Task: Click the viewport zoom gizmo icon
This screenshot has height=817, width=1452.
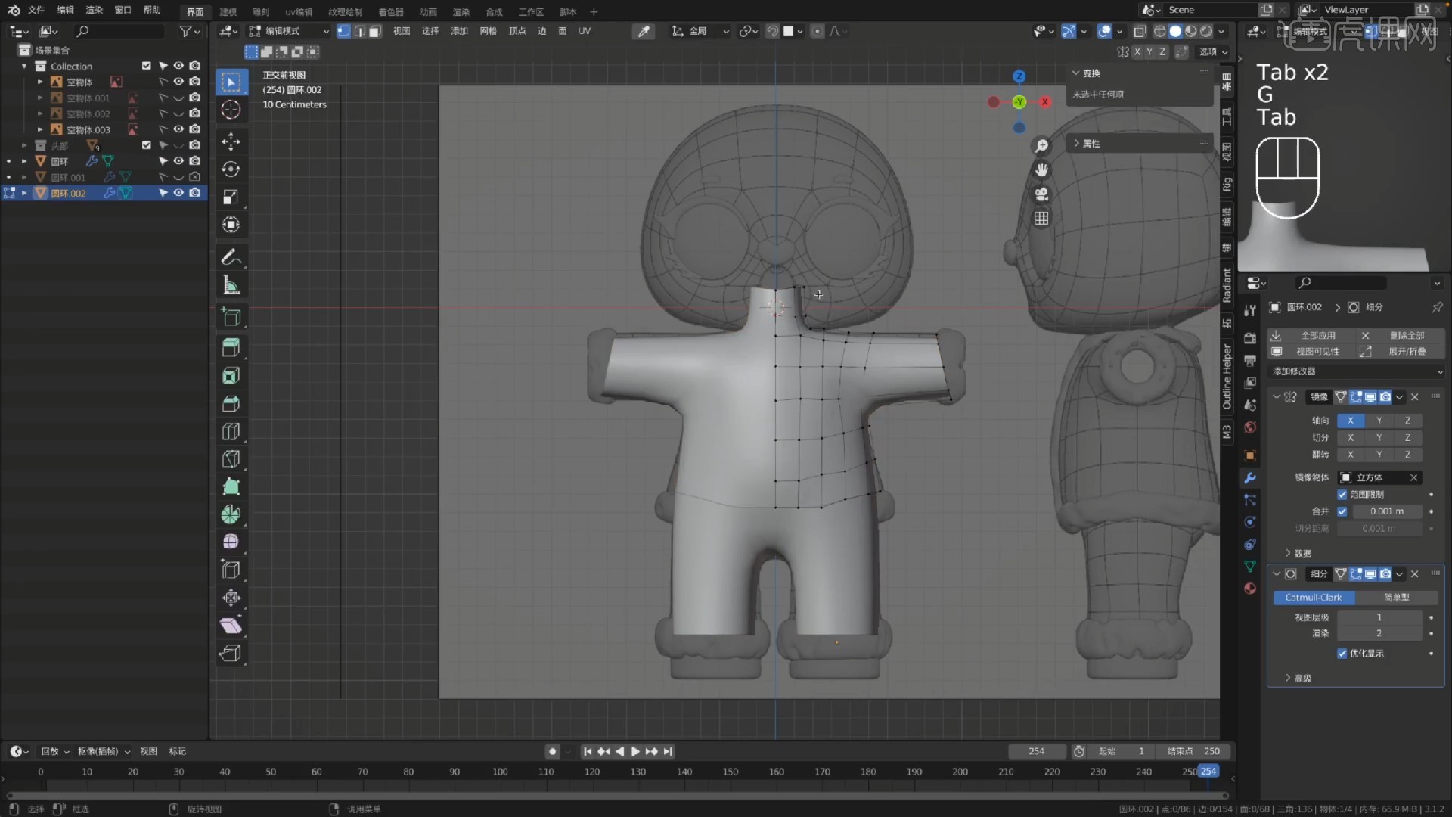Action: [x=1041, y=146]
